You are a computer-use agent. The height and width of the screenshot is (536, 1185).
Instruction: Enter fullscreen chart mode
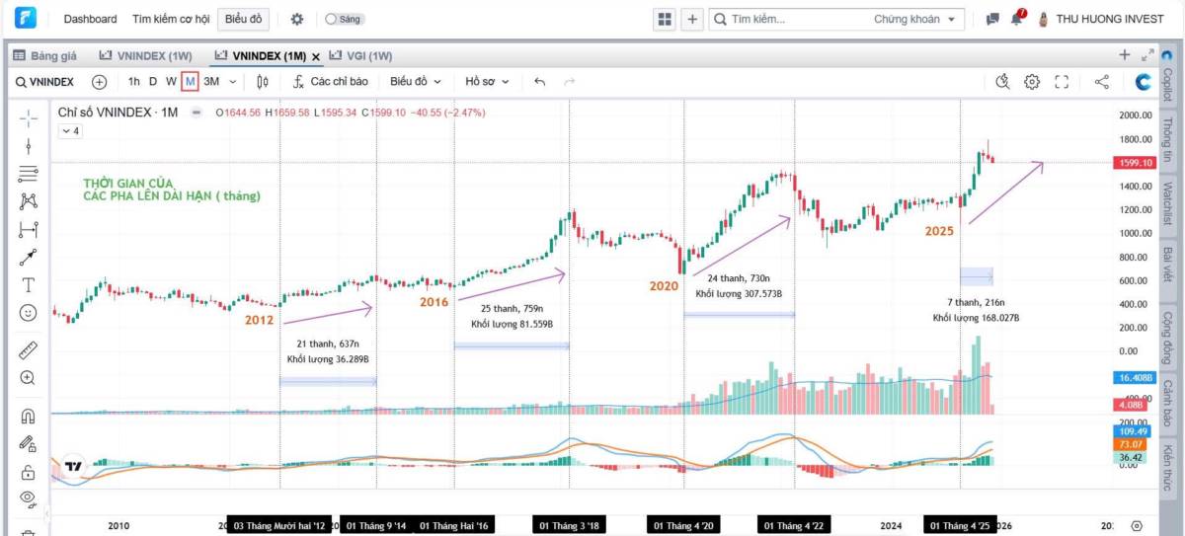1062,82
